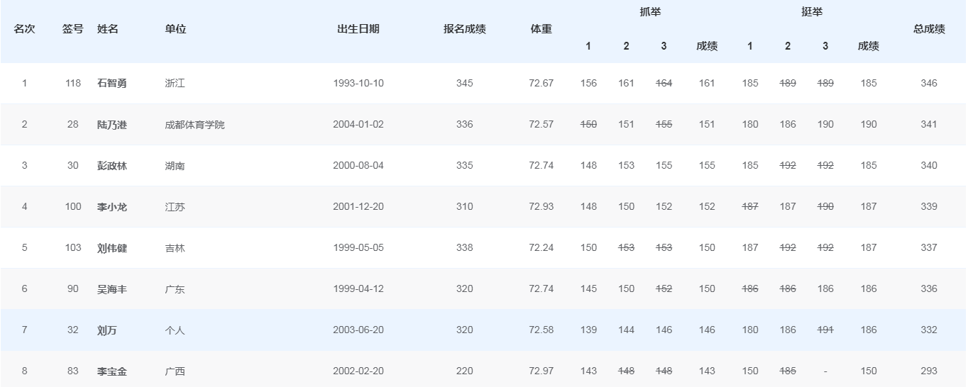Viewport: 978px width, 387px height.
Task: Click the unit cell 湖南
Action: [x=175, y=165]
